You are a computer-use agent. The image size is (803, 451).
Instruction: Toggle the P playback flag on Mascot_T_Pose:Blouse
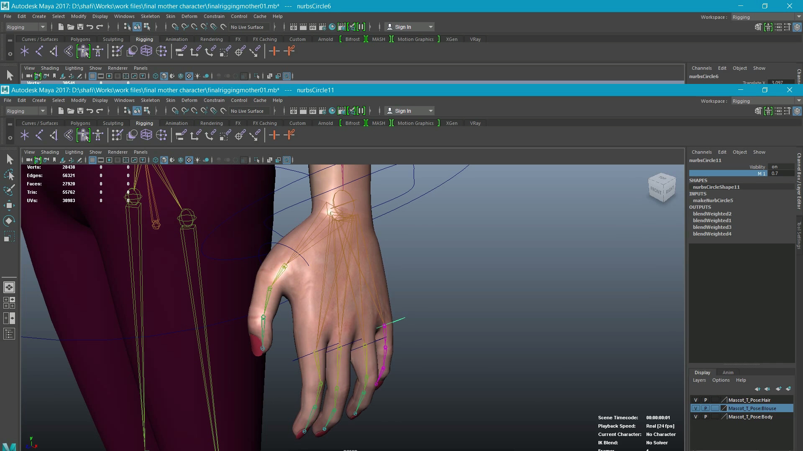706,408
